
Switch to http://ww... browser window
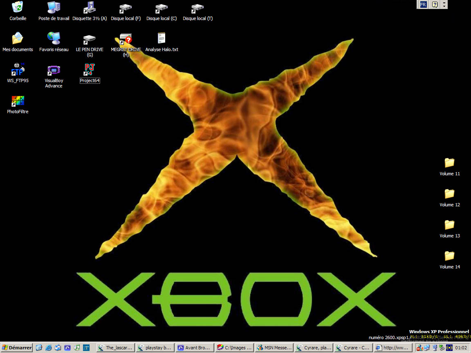[x=393, y=348]
